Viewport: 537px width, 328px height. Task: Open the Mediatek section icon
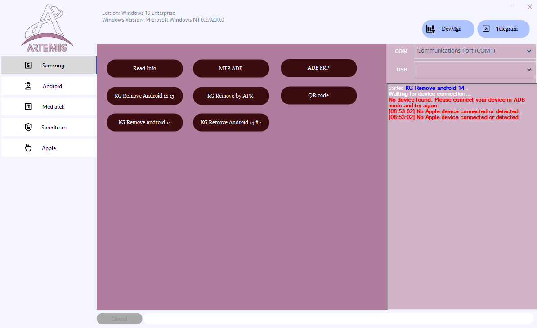pyautogui.click(x=28, y=106)
